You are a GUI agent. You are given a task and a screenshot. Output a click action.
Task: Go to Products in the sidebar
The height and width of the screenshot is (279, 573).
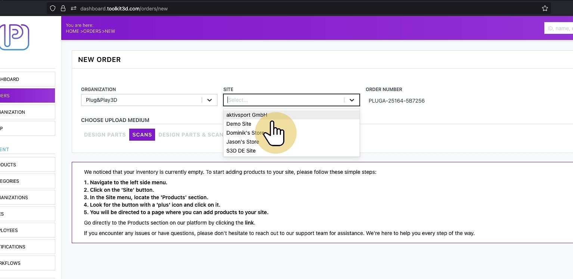pyautogui.click(x=27, y=164)
